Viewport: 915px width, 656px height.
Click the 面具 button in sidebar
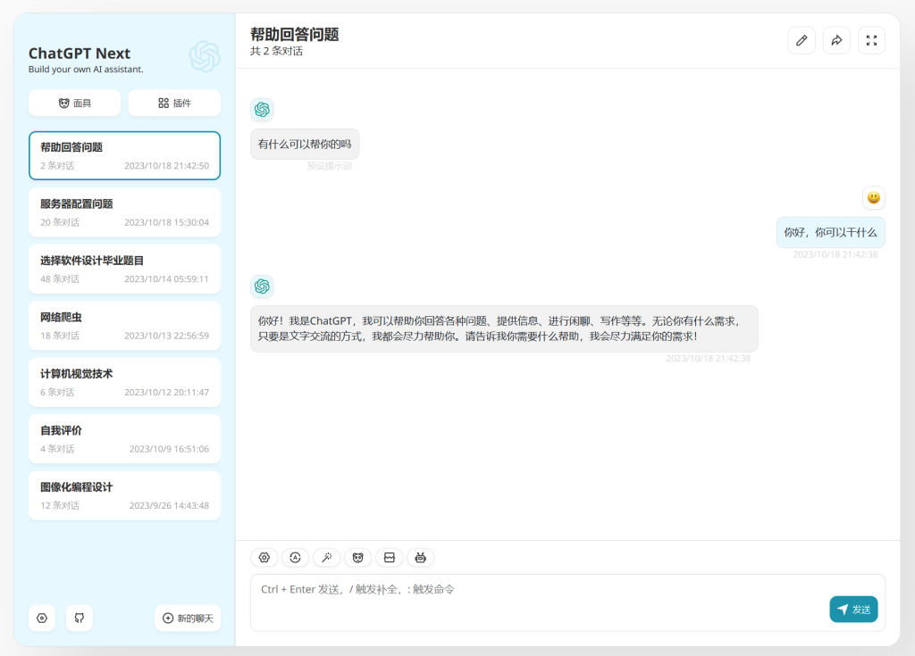pyautogui.click(x=76, y=104)
